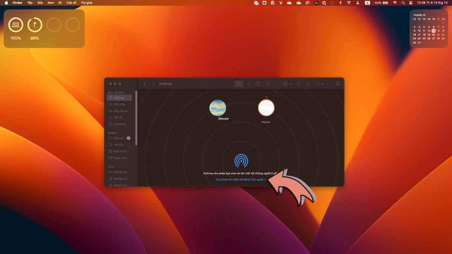Open Ứng dụng folder in sidebar
This screenshot has width=452, height=254.
(x=120, y=111)
